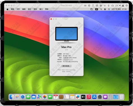This screenshot has height=106, width=133.
Task: Open the 文件 menu
Action: [x=18, y=9]
